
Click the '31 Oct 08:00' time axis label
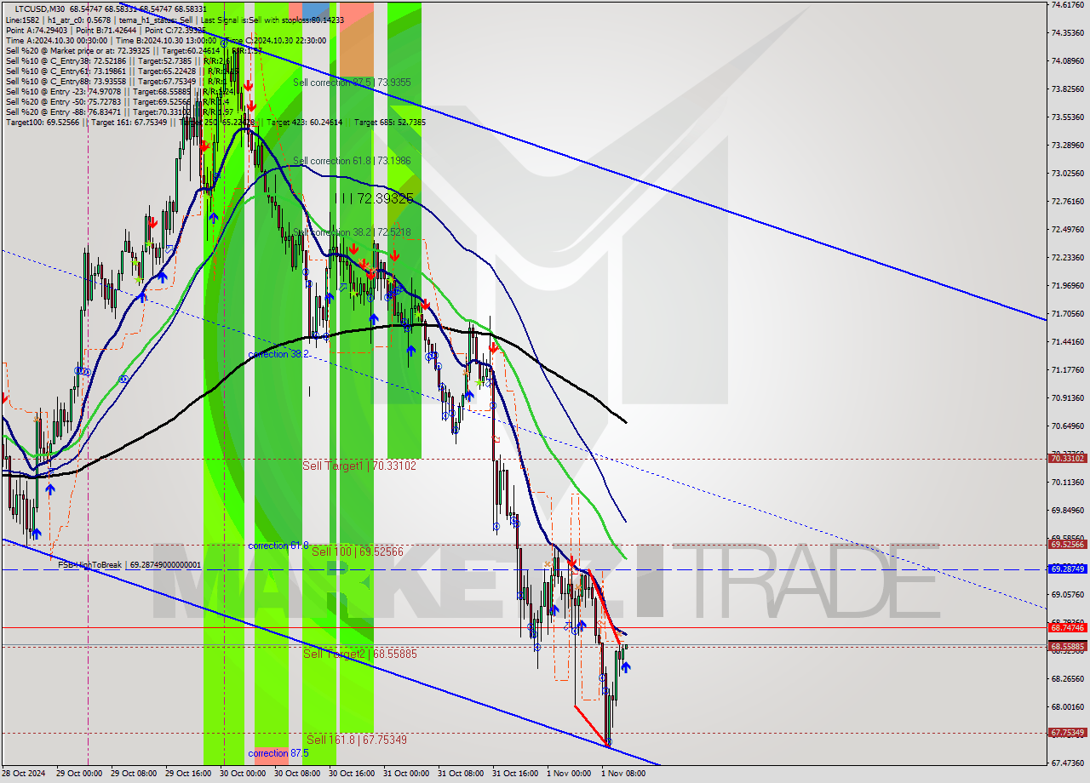pyautogui.click(x=460, y=774)
